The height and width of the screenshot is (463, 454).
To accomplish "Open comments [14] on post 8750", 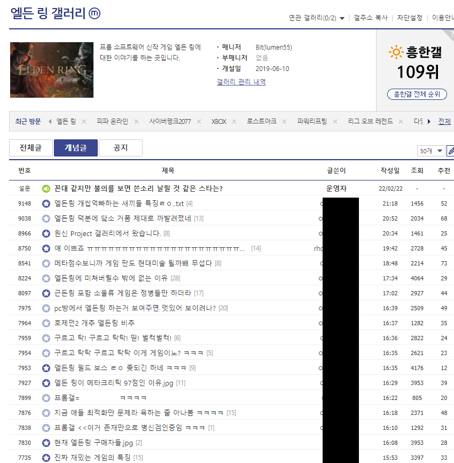I will click(256, 249).
